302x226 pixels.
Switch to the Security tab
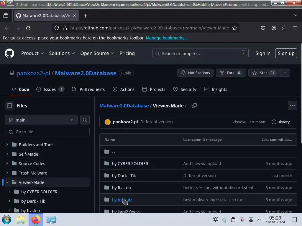[185, 89]
